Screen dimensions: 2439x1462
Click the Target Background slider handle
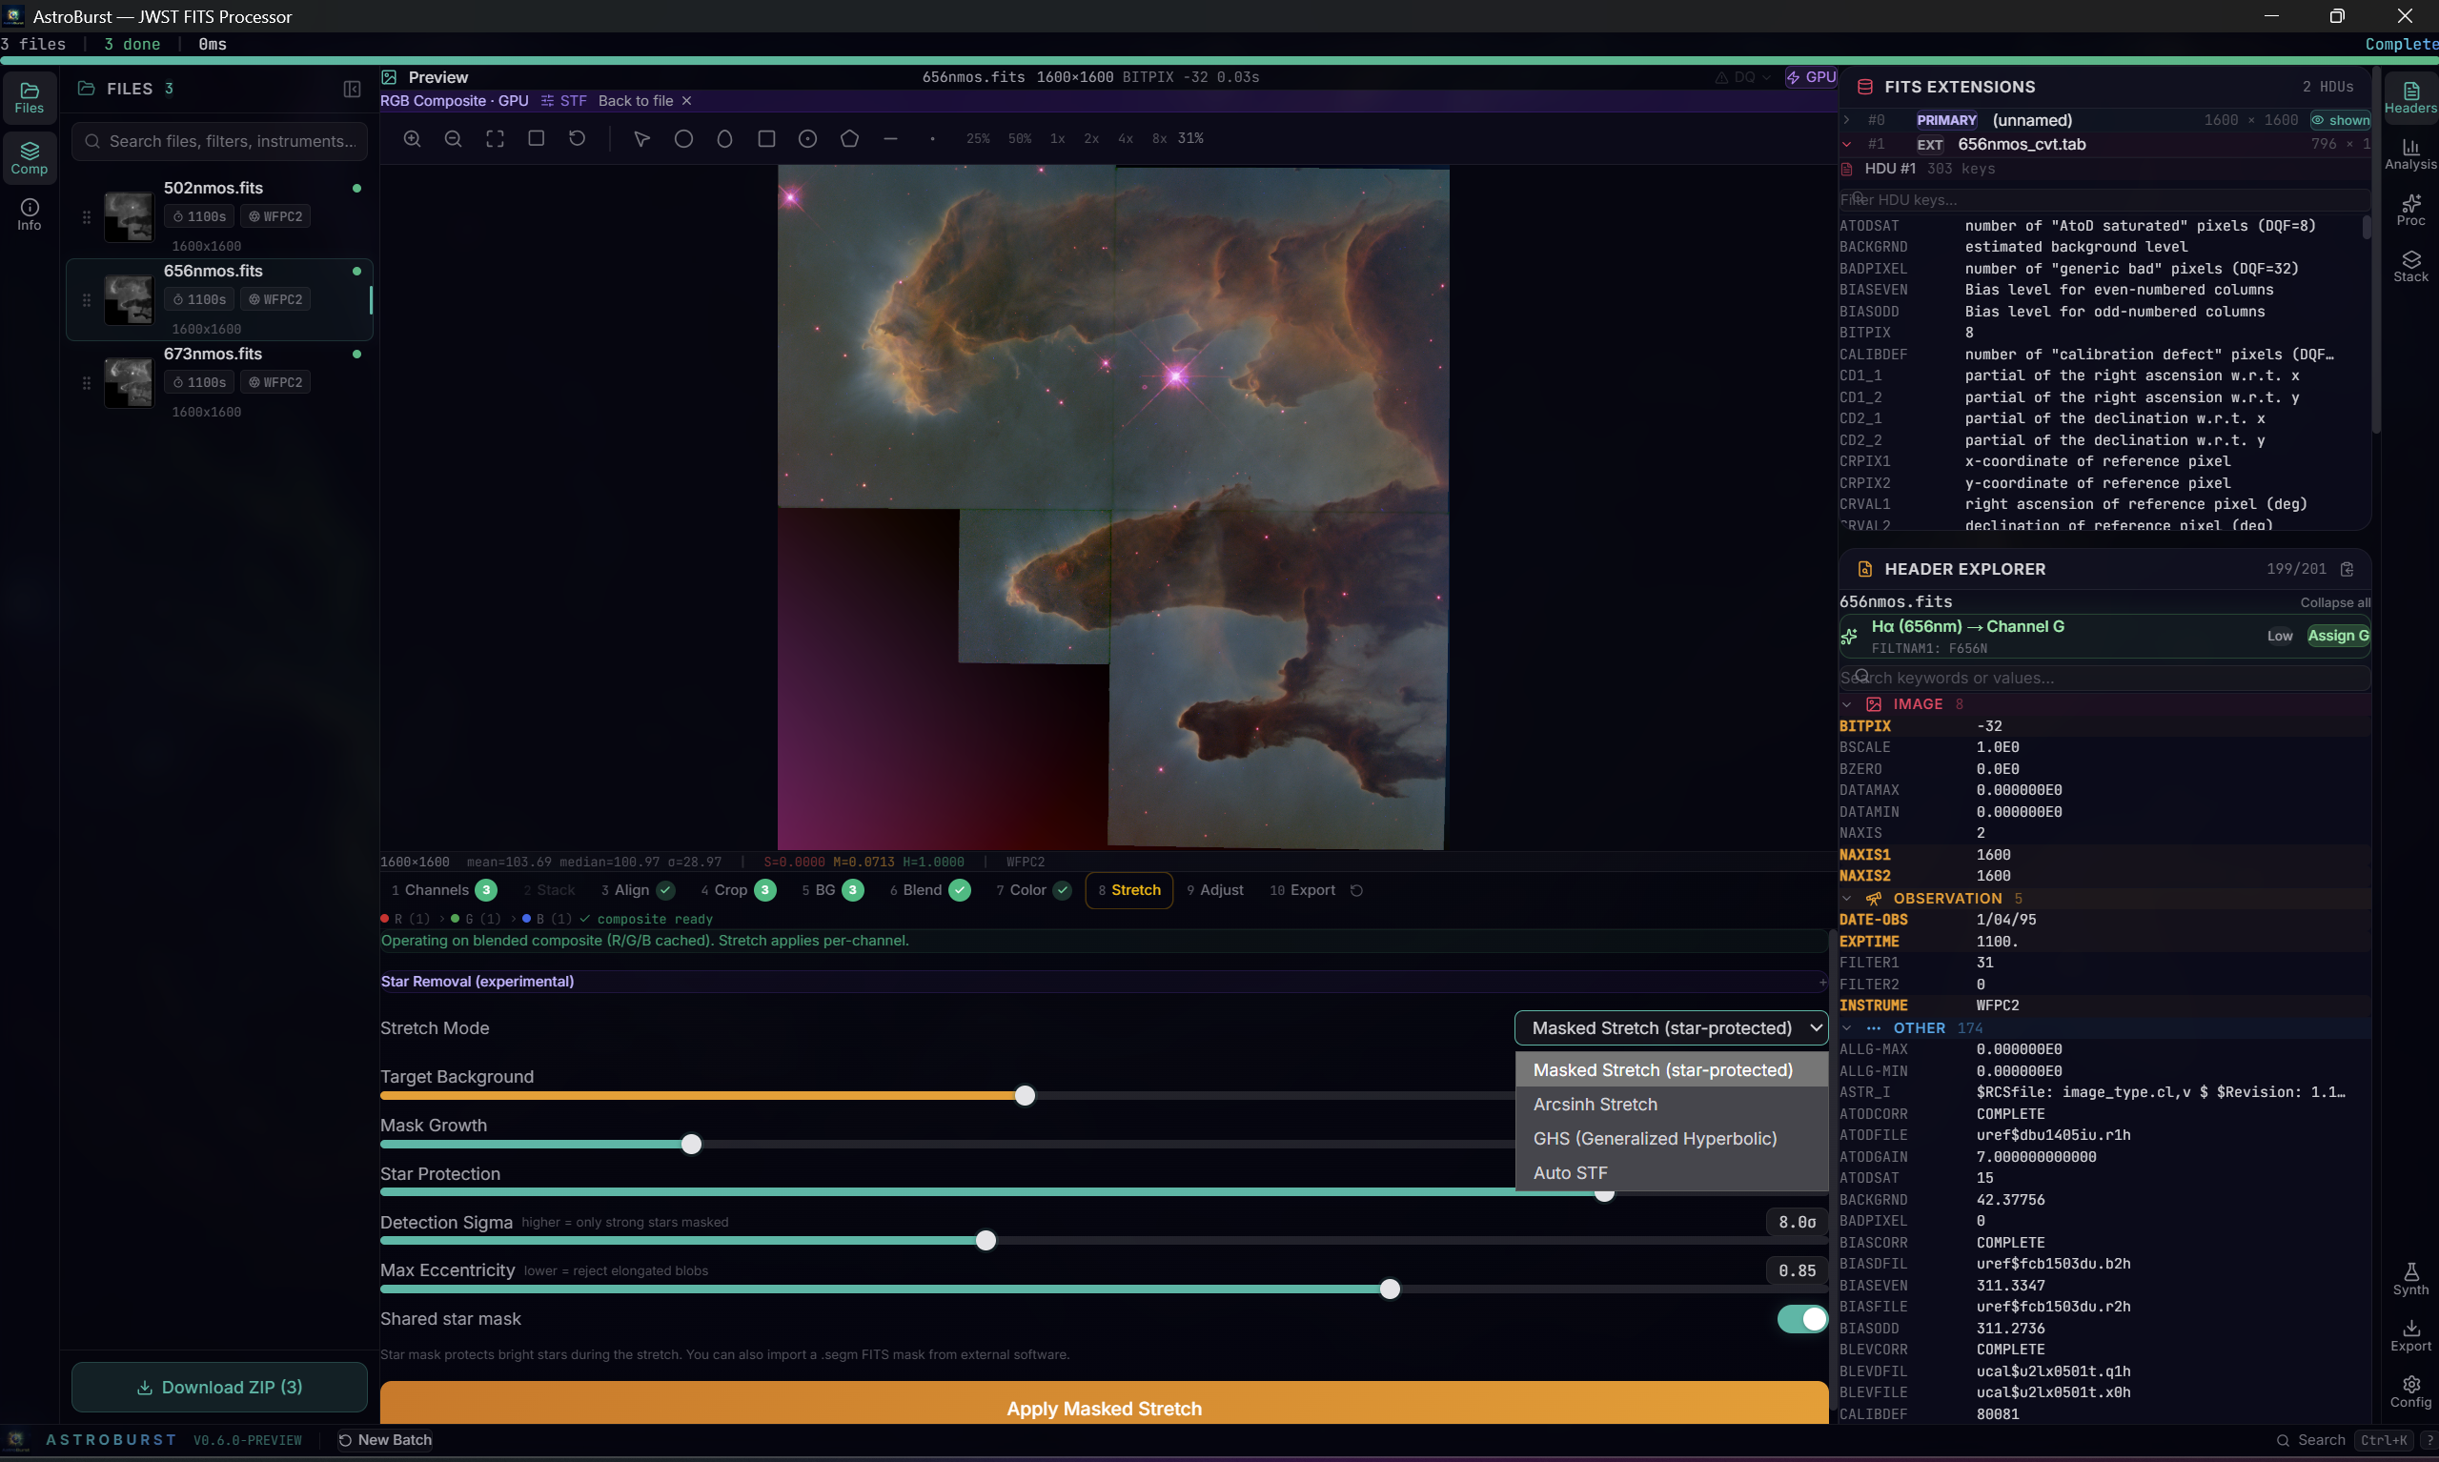1025,1095
